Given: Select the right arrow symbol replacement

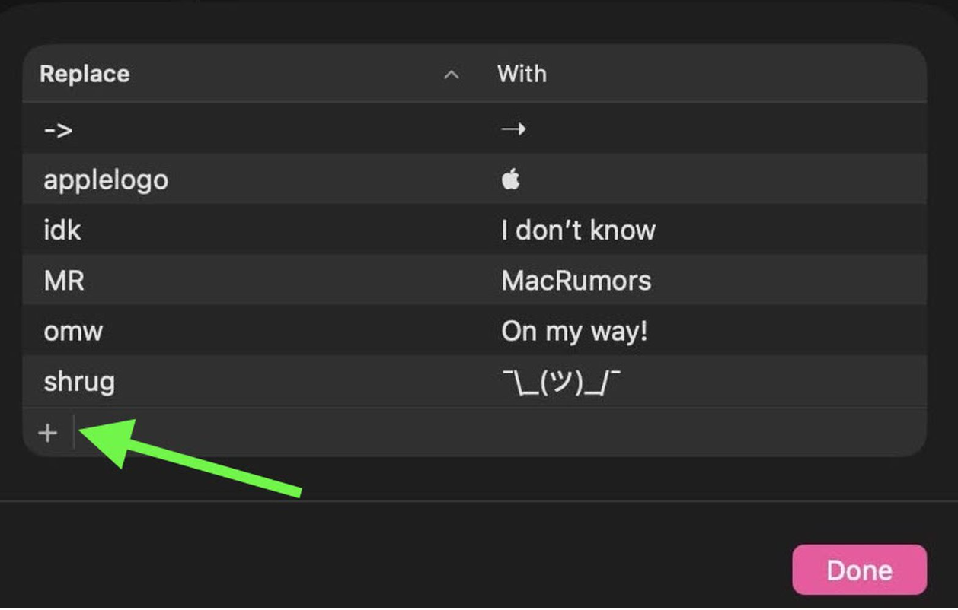Looking at the screenshot, I should point(513,129).
